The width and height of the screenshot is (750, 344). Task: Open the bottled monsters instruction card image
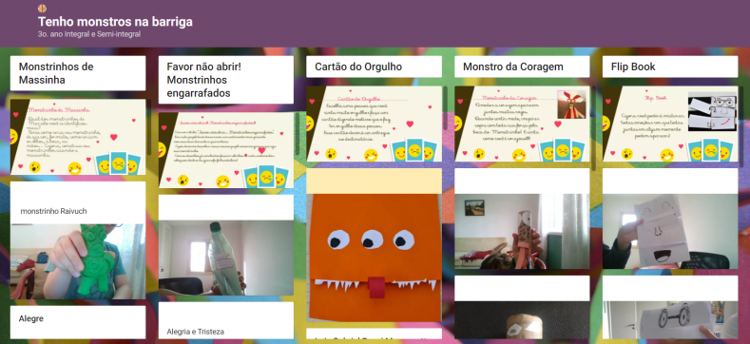[x=226, y=150]
